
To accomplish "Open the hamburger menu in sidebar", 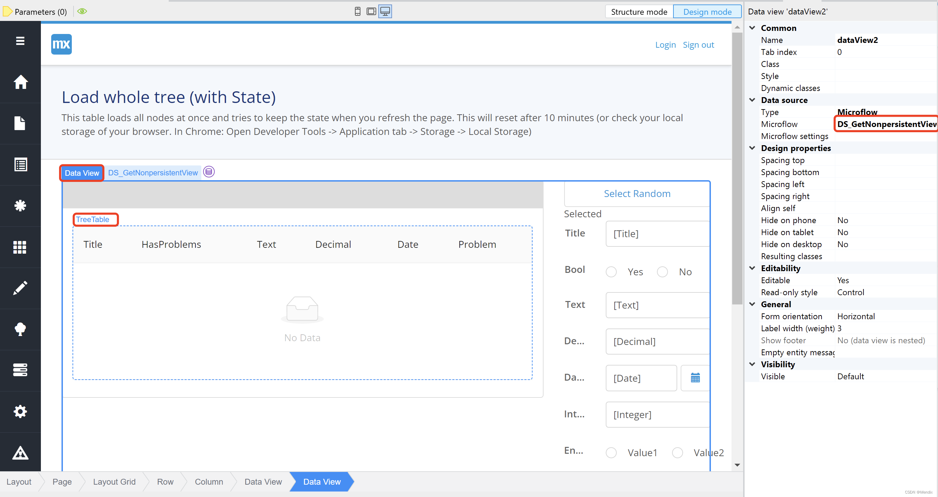I will click(20, 41).
